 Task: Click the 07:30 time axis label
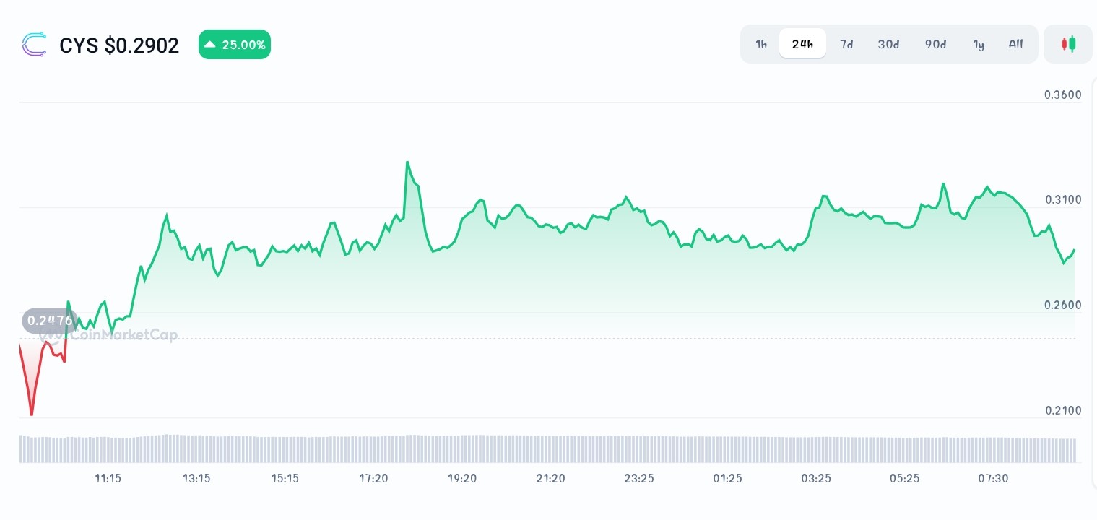pos(994,478)
